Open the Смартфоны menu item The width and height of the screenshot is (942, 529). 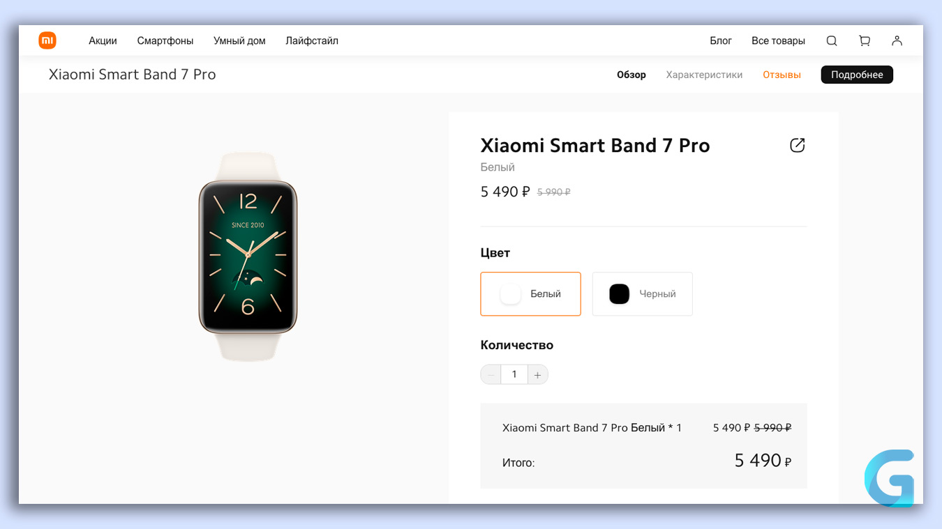point(165,41)
